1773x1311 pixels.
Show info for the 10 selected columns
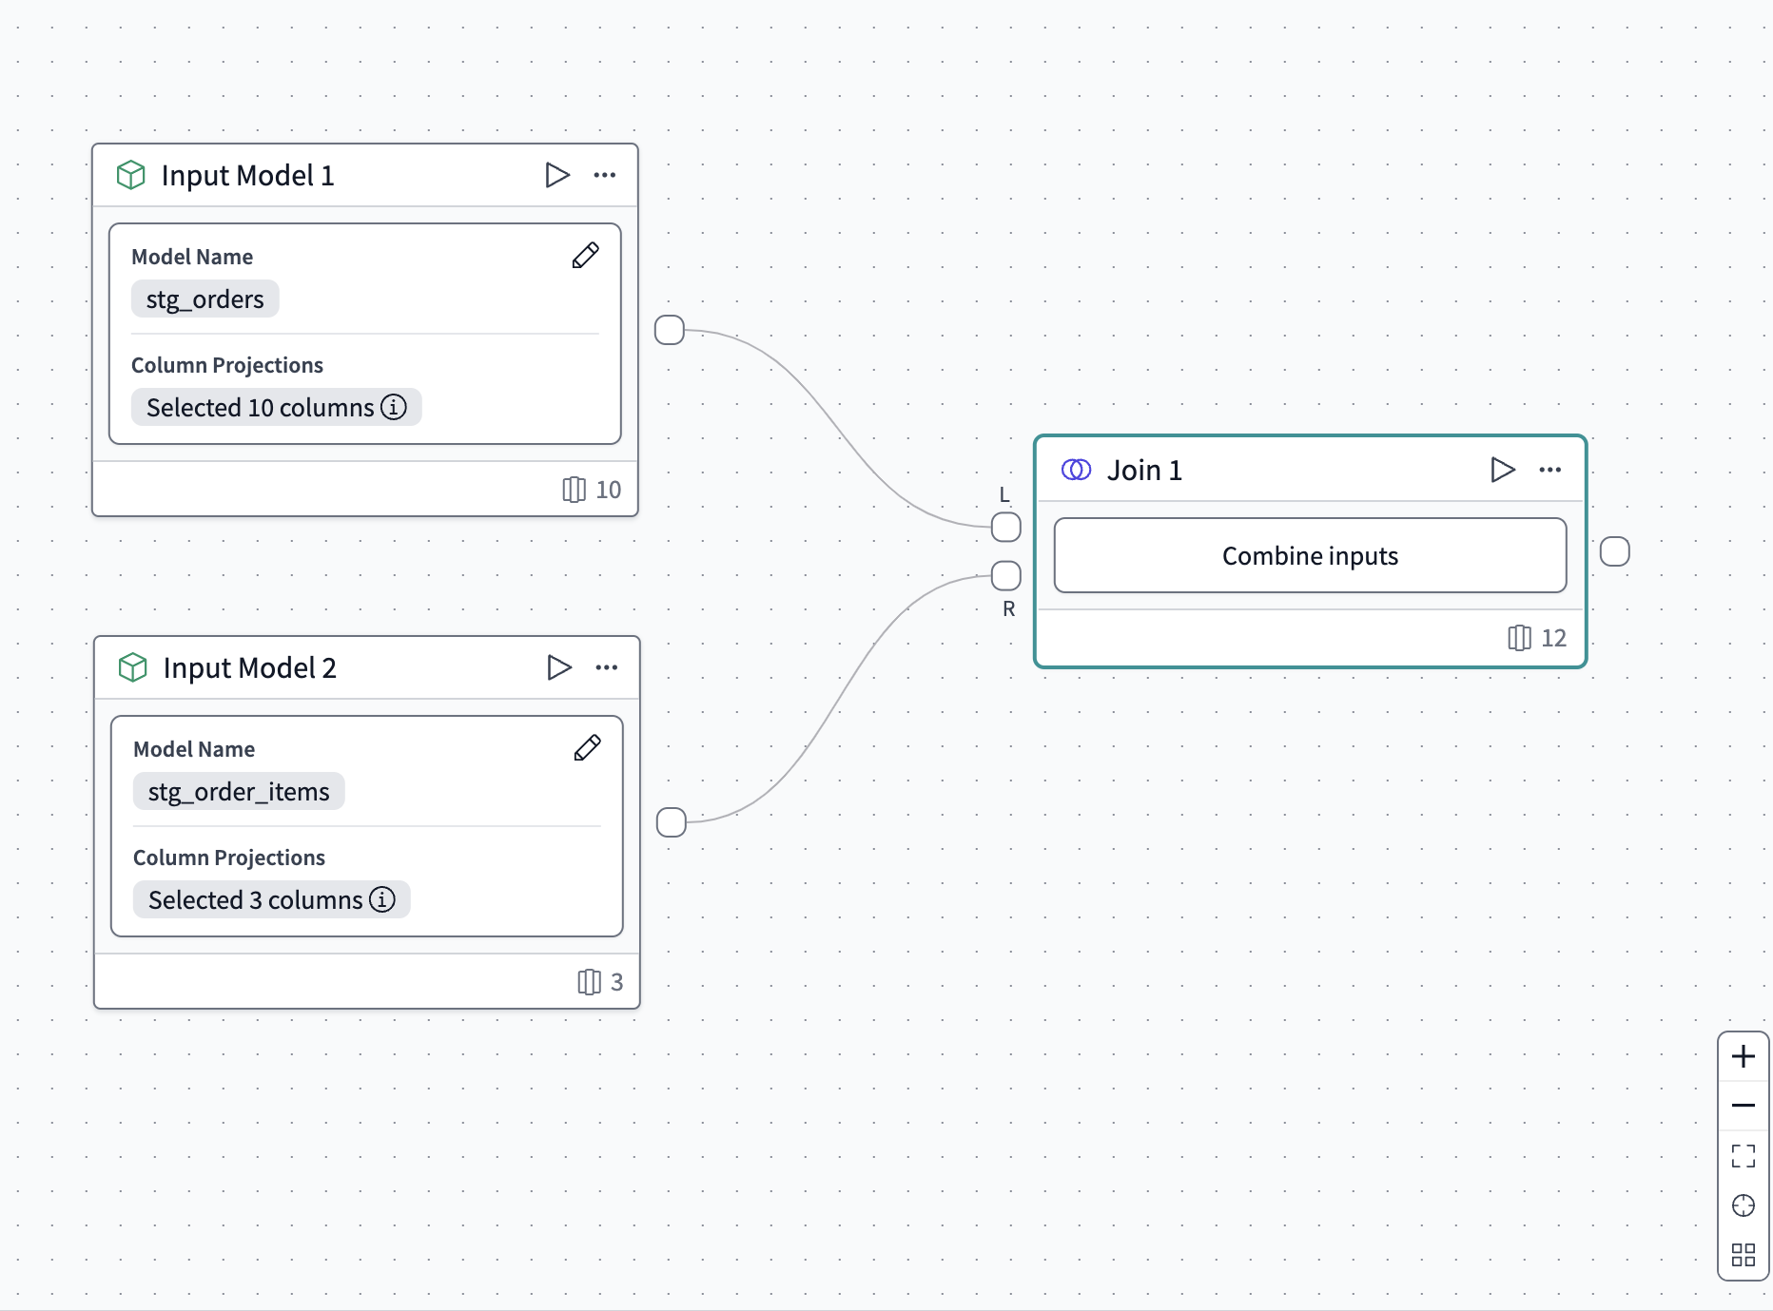[392, 407]
